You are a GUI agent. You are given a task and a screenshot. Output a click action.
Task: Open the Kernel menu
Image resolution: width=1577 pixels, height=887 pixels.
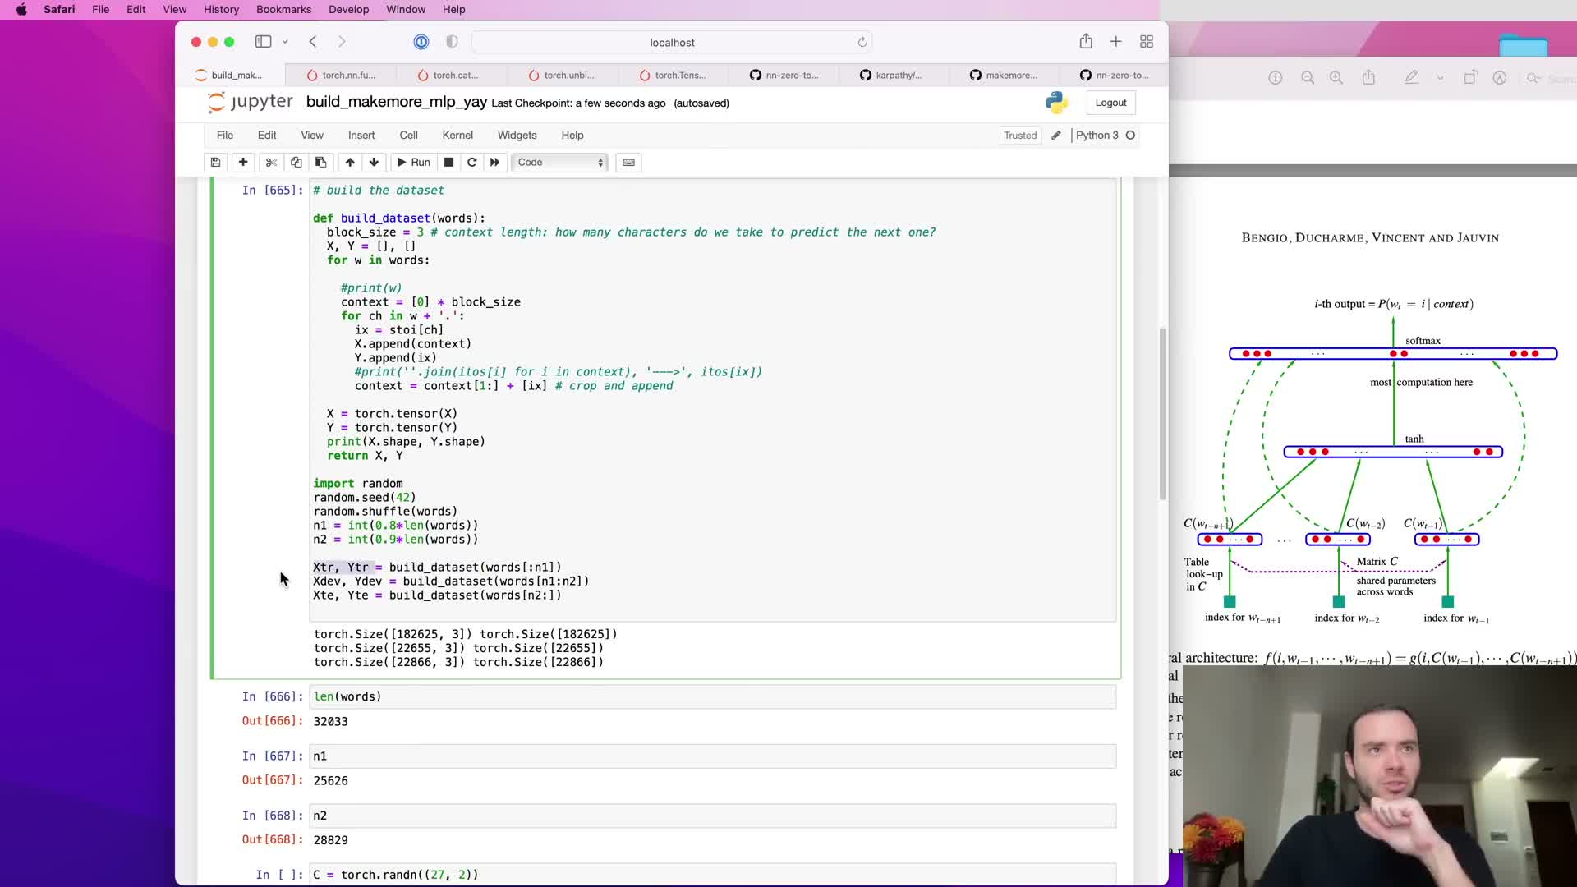[457, 136]
